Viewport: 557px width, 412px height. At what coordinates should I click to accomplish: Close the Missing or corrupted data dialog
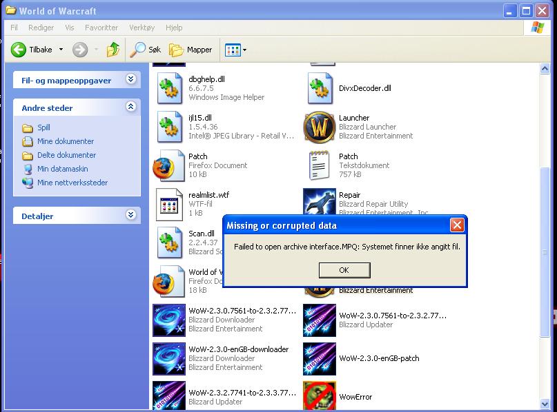[x=457, y=225]
